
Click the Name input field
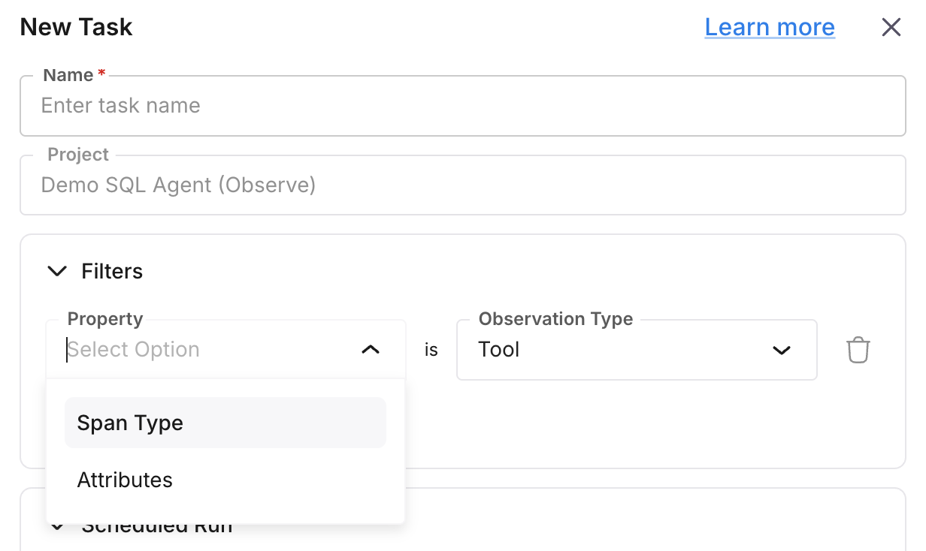pos(462,106)
